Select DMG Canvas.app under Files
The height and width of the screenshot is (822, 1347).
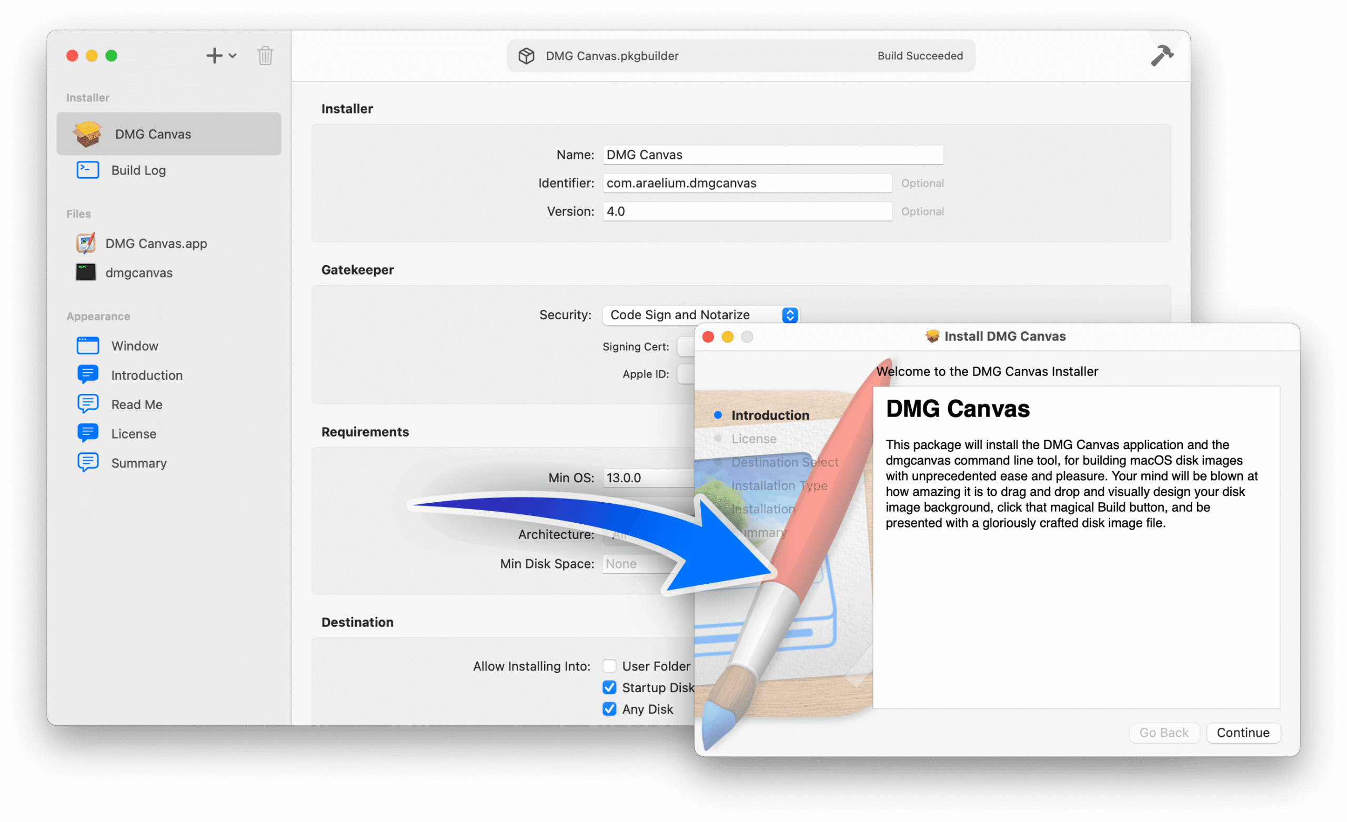coord(156,243)
